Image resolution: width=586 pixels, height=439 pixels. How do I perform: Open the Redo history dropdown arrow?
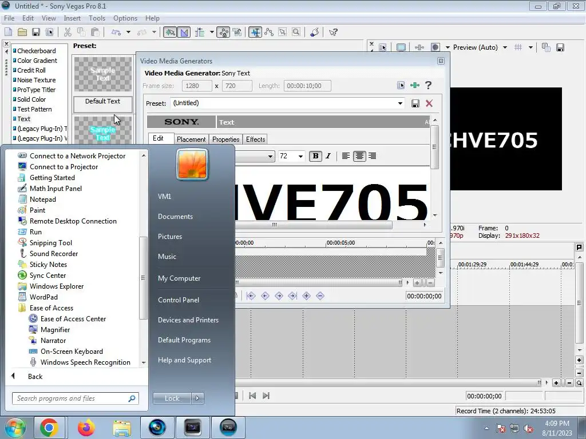point(154,32)
